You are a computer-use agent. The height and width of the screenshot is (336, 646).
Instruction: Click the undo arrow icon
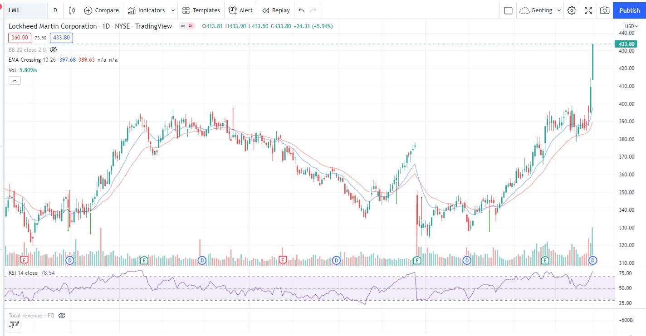click(302, 10)
